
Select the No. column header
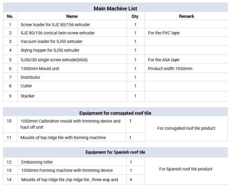point(10,16)
